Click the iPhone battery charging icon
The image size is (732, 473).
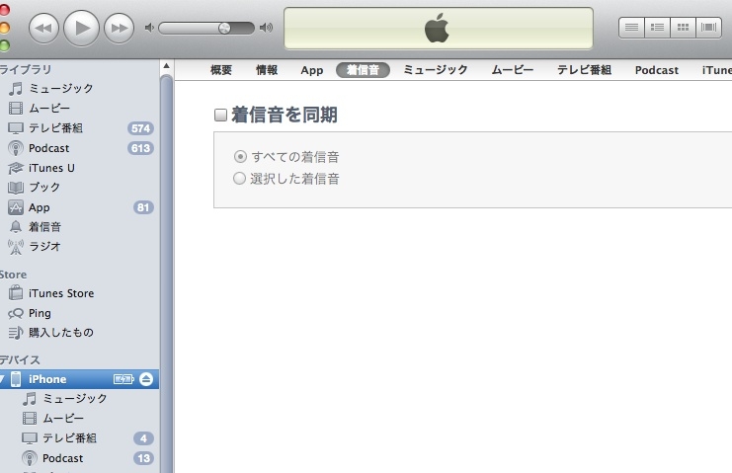(x=123, y=379)
